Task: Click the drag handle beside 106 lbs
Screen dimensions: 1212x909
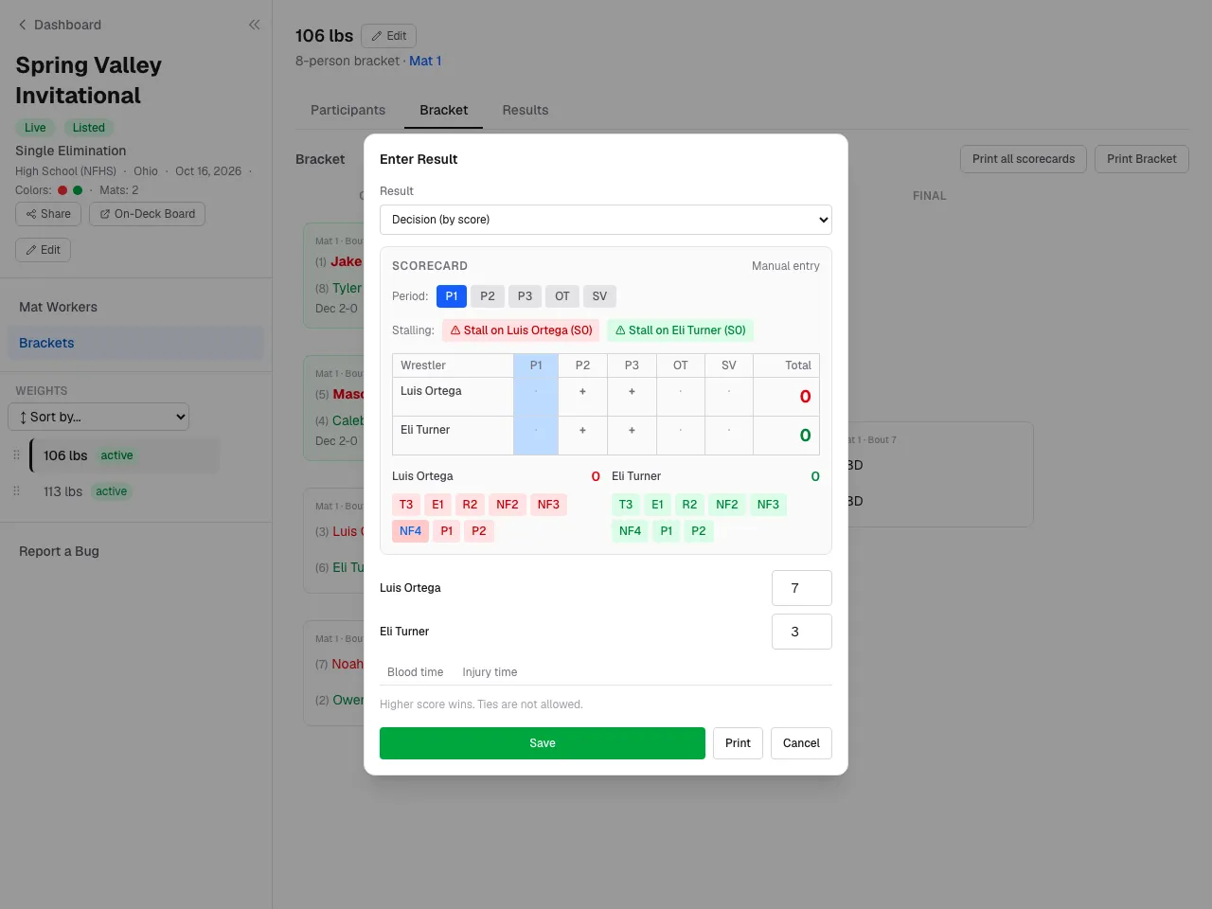Action: 16,455
